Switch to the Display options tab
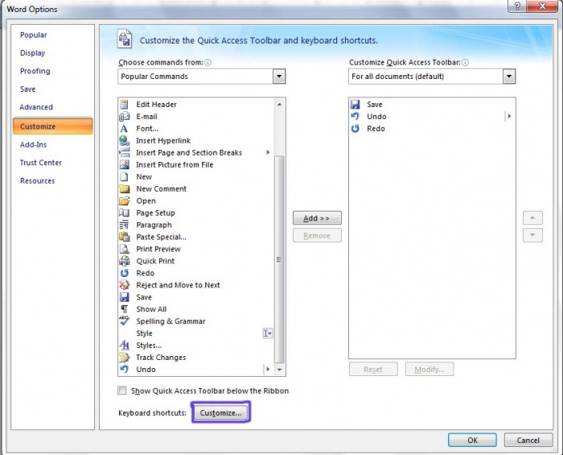This screenshot has height=455, width=563. point(33,53)
